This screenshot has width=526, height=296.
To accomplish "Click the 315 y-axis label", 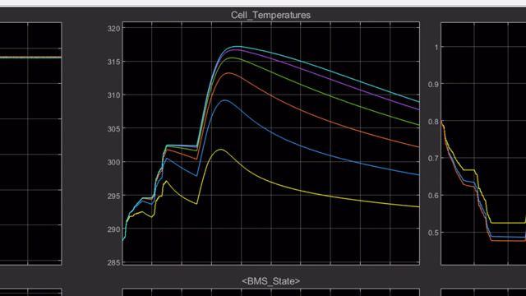I will [x=113, y=62].
